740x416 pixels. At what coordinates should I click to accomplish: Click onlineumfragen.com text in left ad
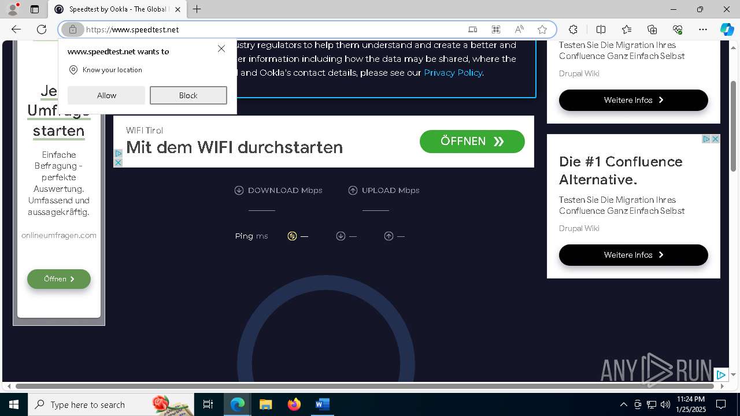tap(59, 235)
